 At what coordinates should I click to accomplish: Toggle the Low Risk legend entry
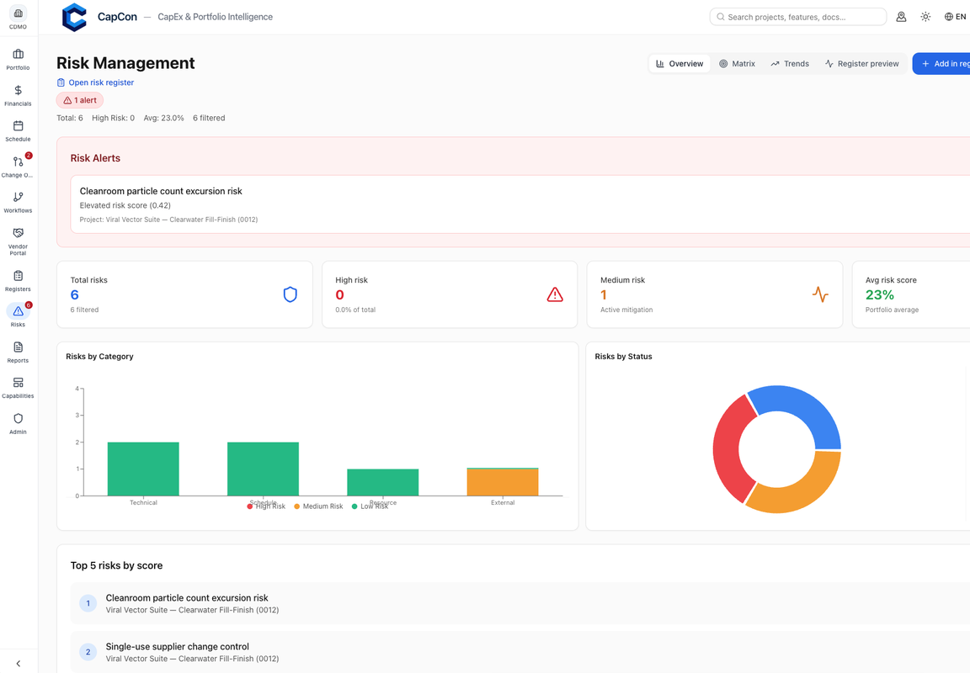coord(370,506)
